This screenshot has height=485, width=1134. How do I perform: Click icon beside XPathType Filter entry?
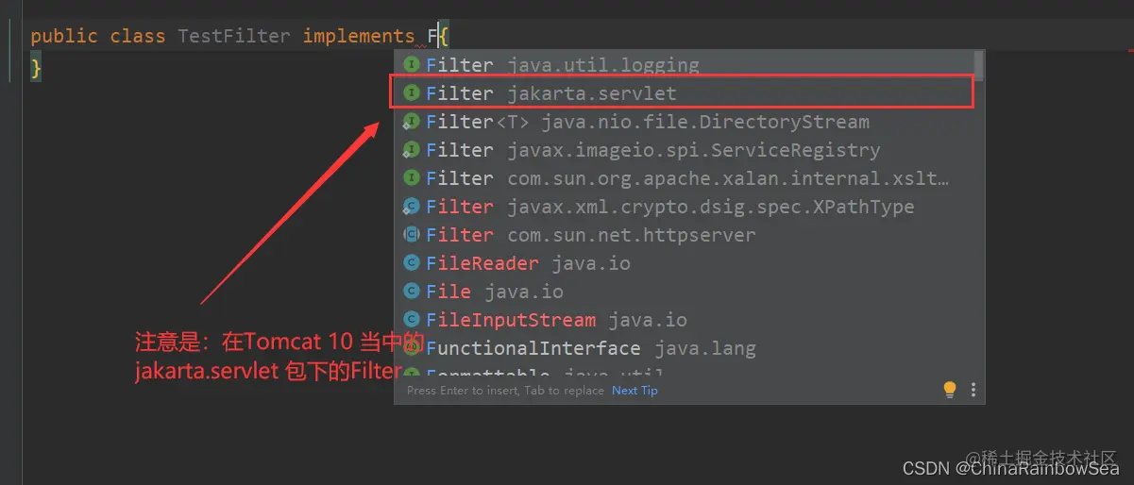412,207
